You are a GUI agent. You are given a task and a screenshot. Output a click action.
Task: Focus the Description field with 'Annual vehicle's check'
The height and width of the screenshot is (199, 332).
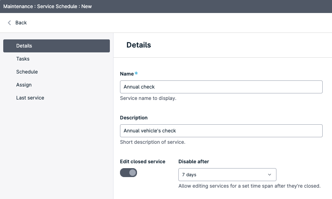(x=221, y=131)
